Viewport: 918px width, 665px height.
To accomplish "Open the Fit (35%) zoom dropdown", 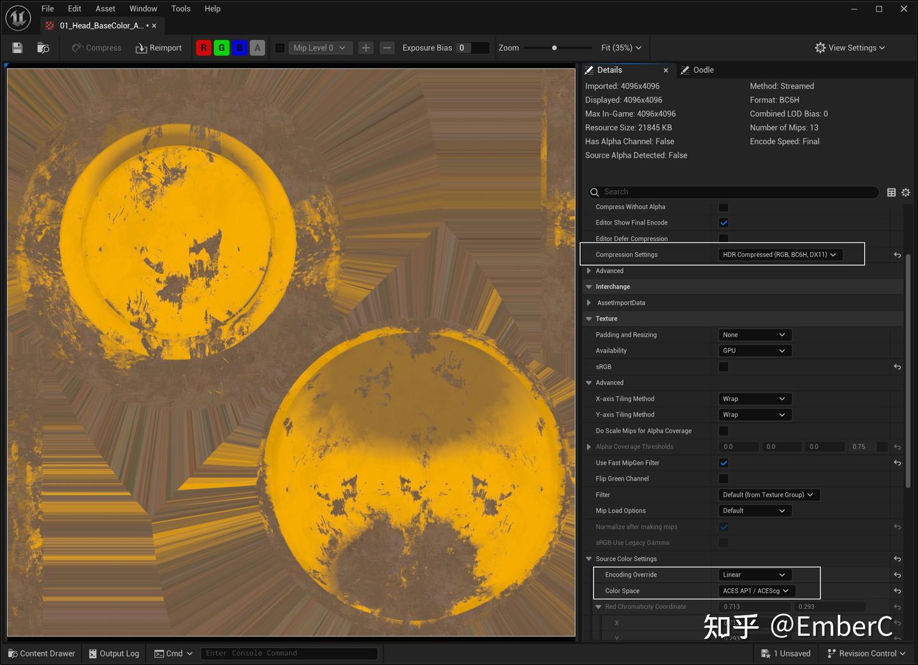I will point(621,48).
